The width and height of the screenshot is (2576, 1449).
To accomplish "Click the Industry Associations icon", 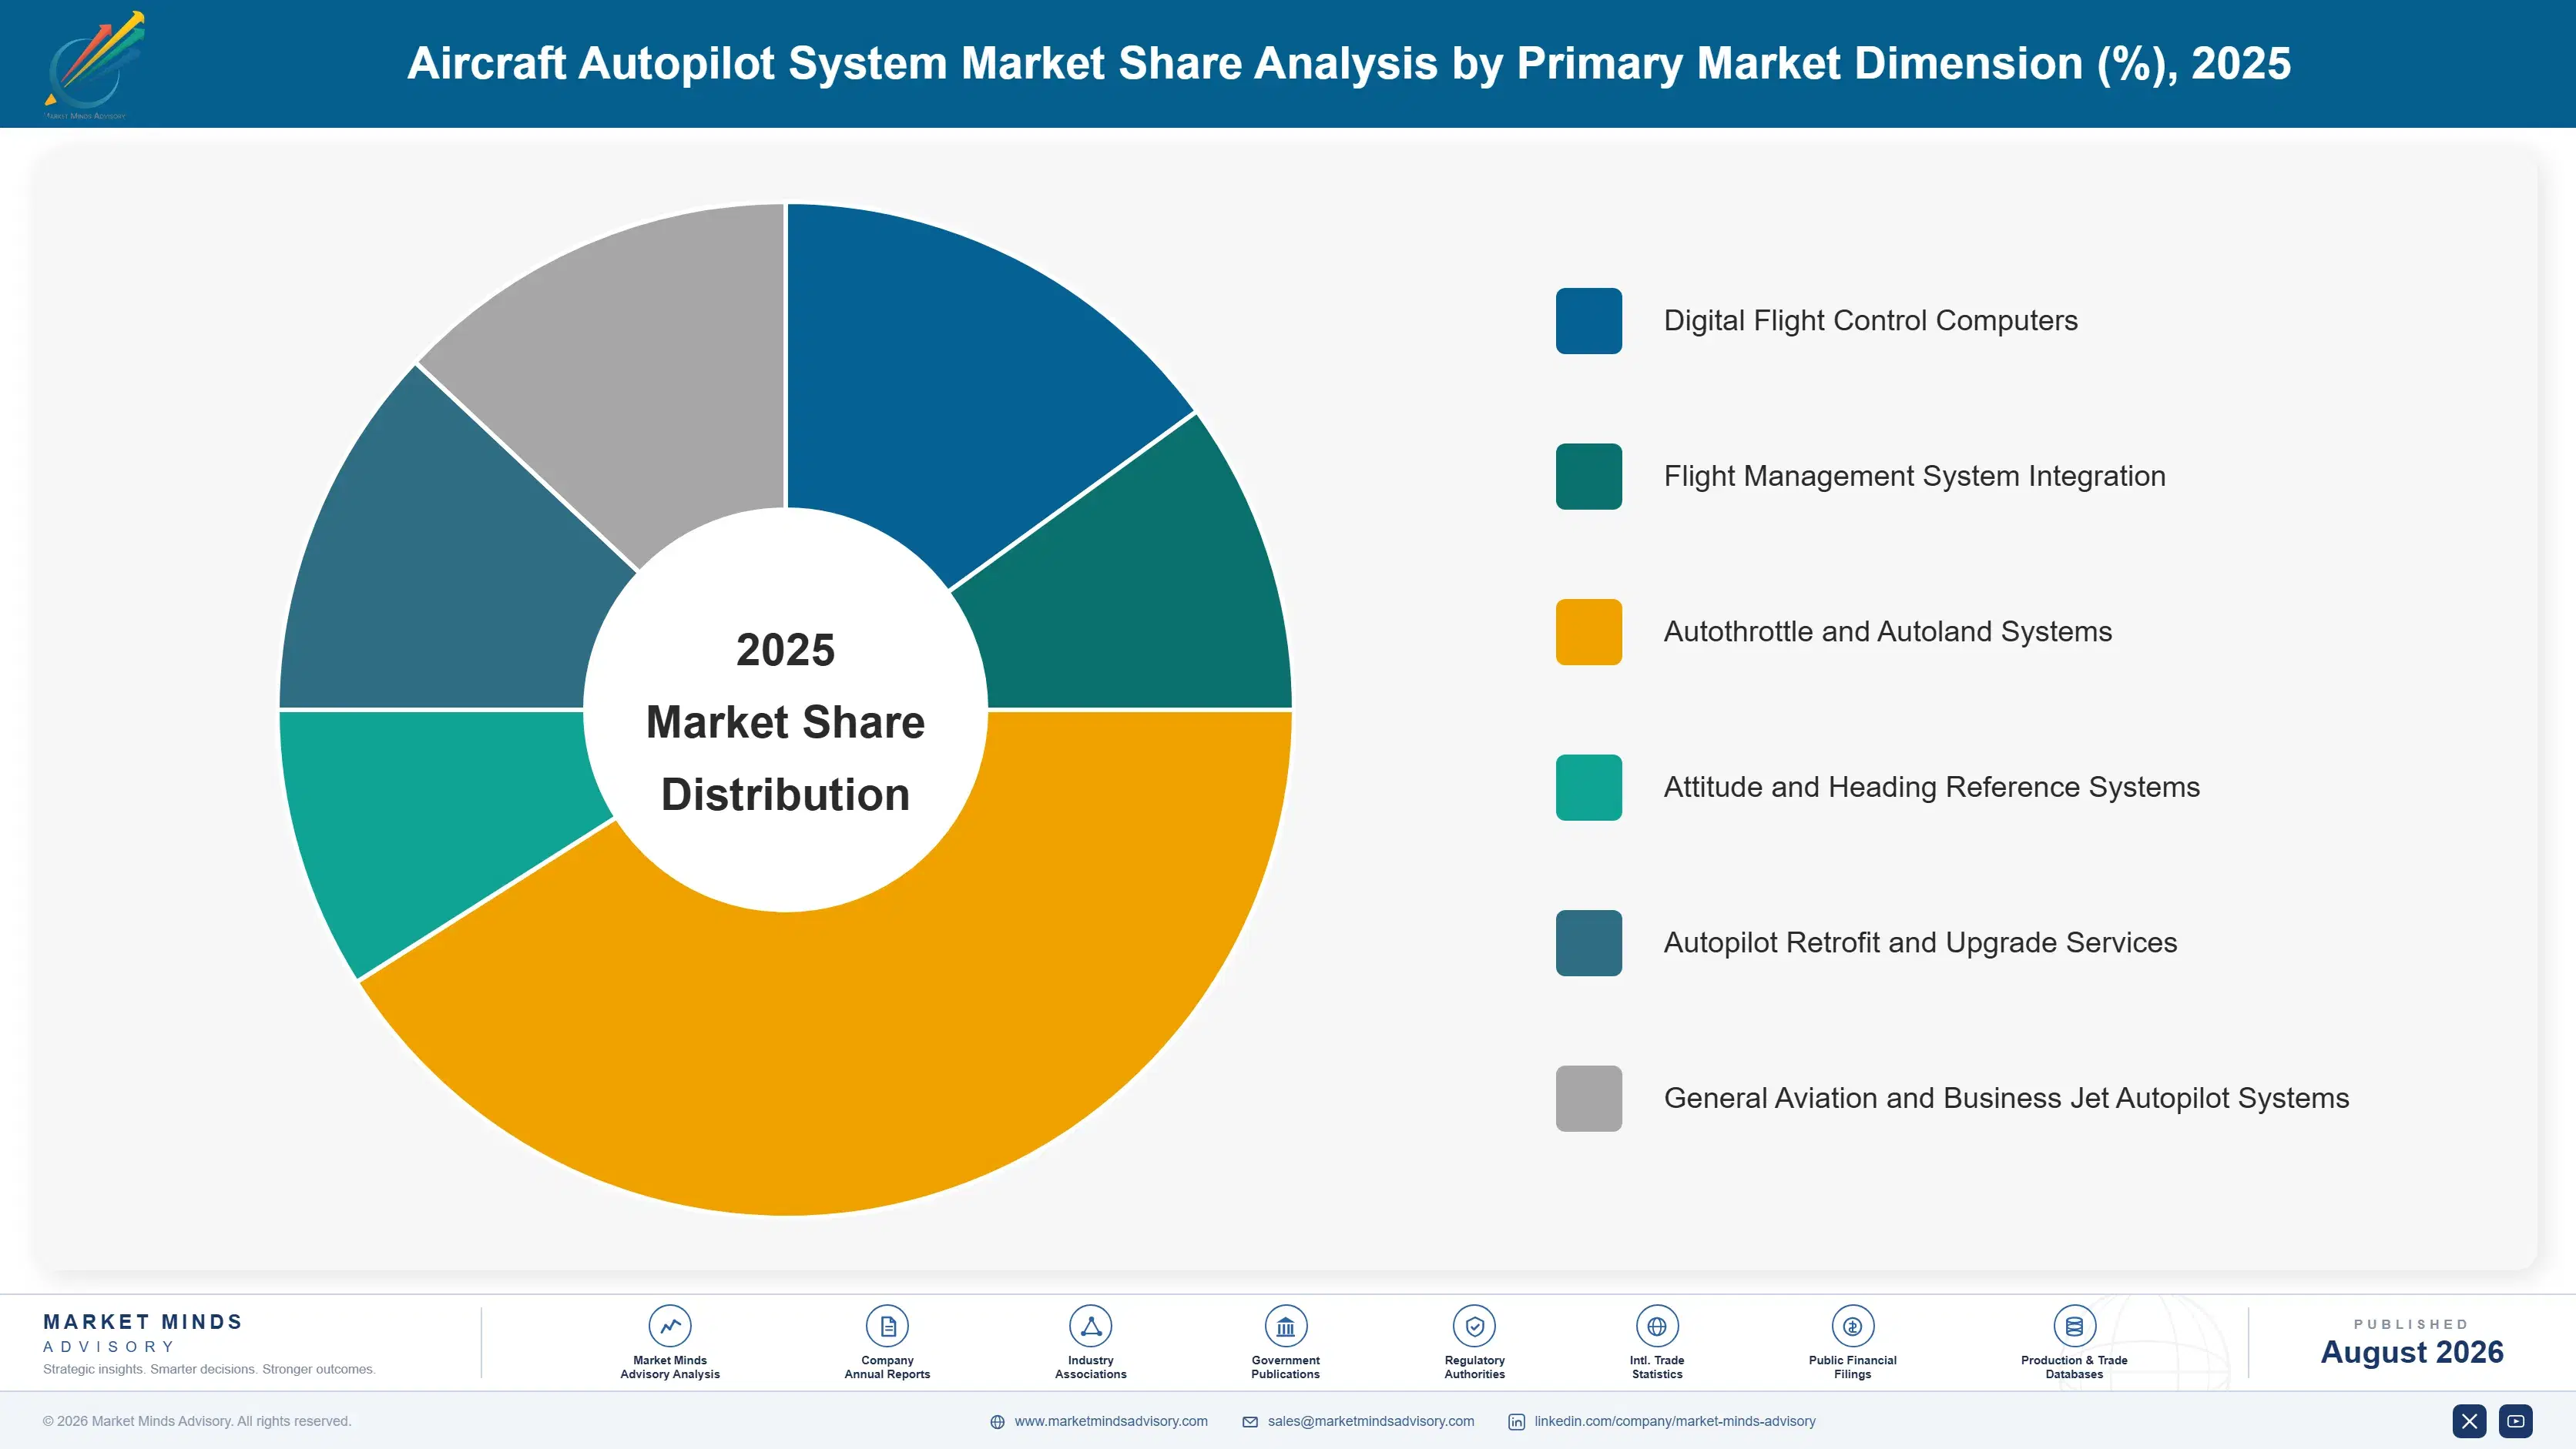I will (1090, 1326).
